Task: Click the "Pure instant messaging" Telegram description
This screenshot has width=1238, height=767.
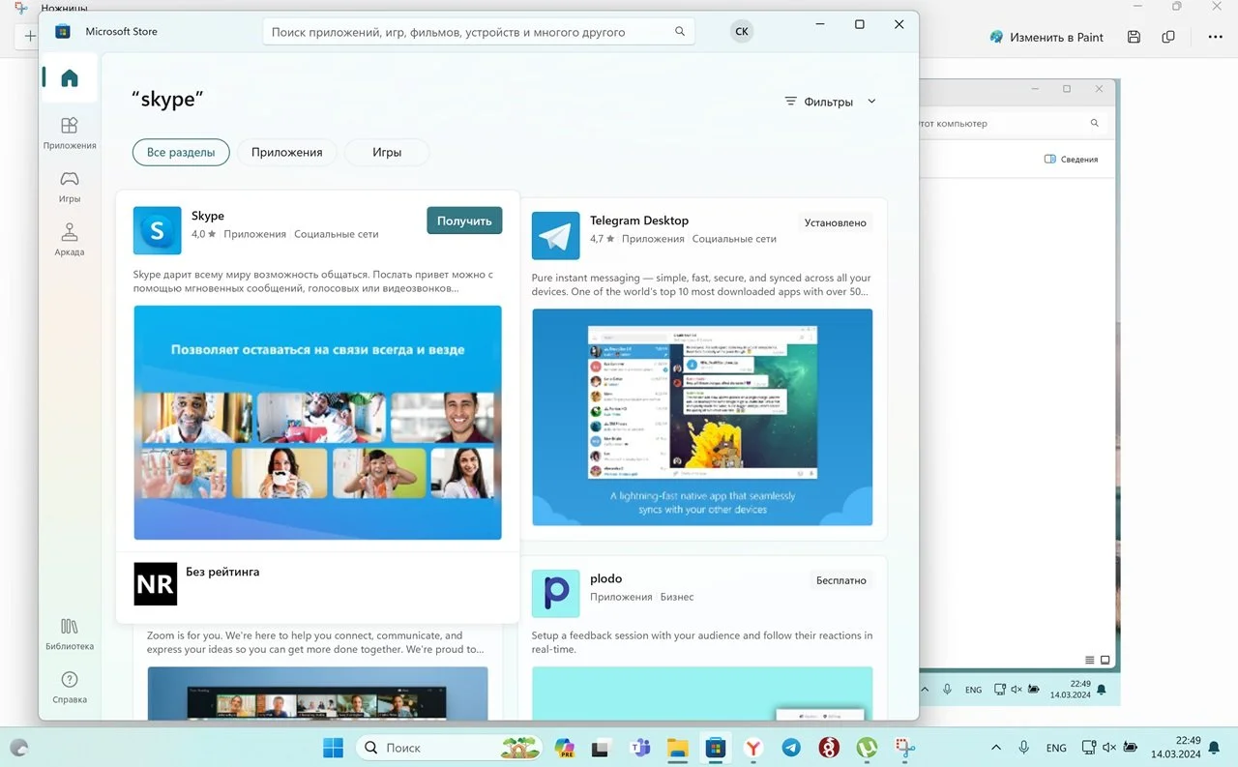Action: [x=701, y=284]
